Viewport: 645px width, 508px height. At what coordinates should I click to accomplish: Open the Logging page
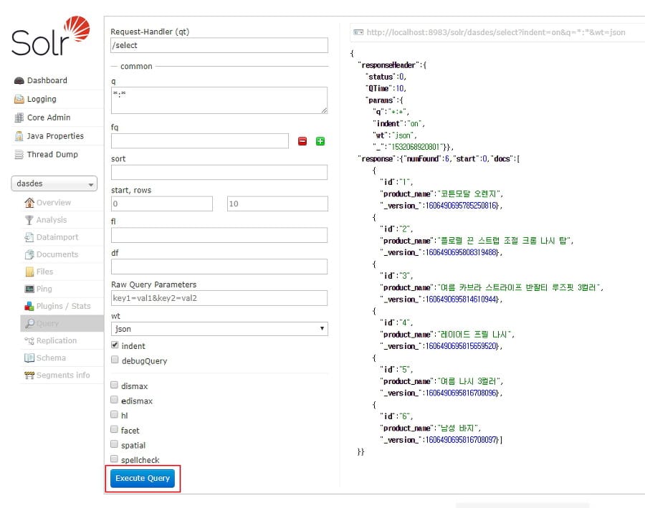coord(41,99)
